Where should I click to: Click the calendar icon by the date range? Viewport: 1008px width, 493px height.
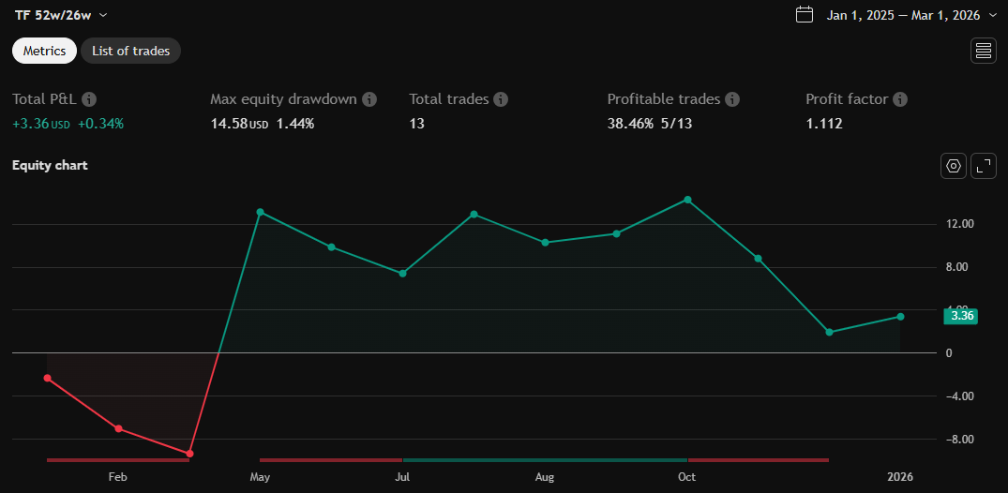804,15
